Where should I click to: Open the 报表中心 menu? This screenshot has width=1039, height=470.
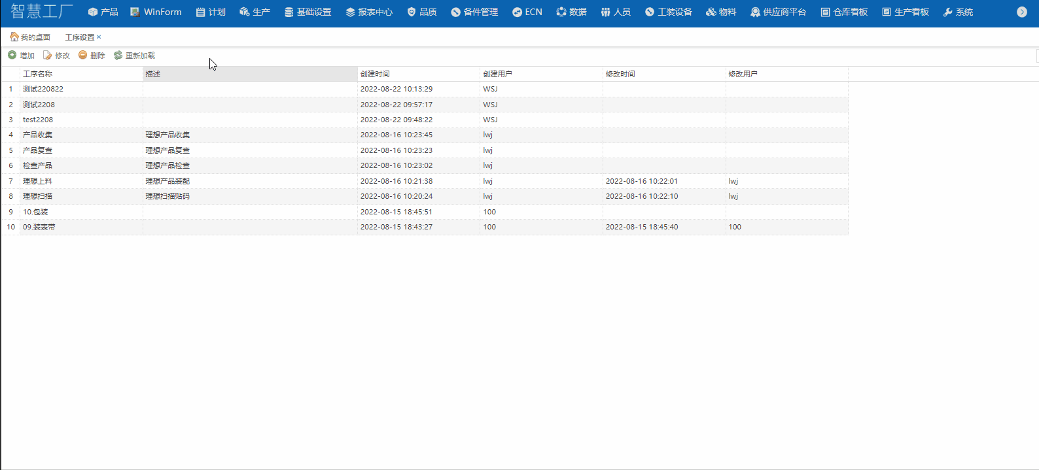(x=369, y=12)
